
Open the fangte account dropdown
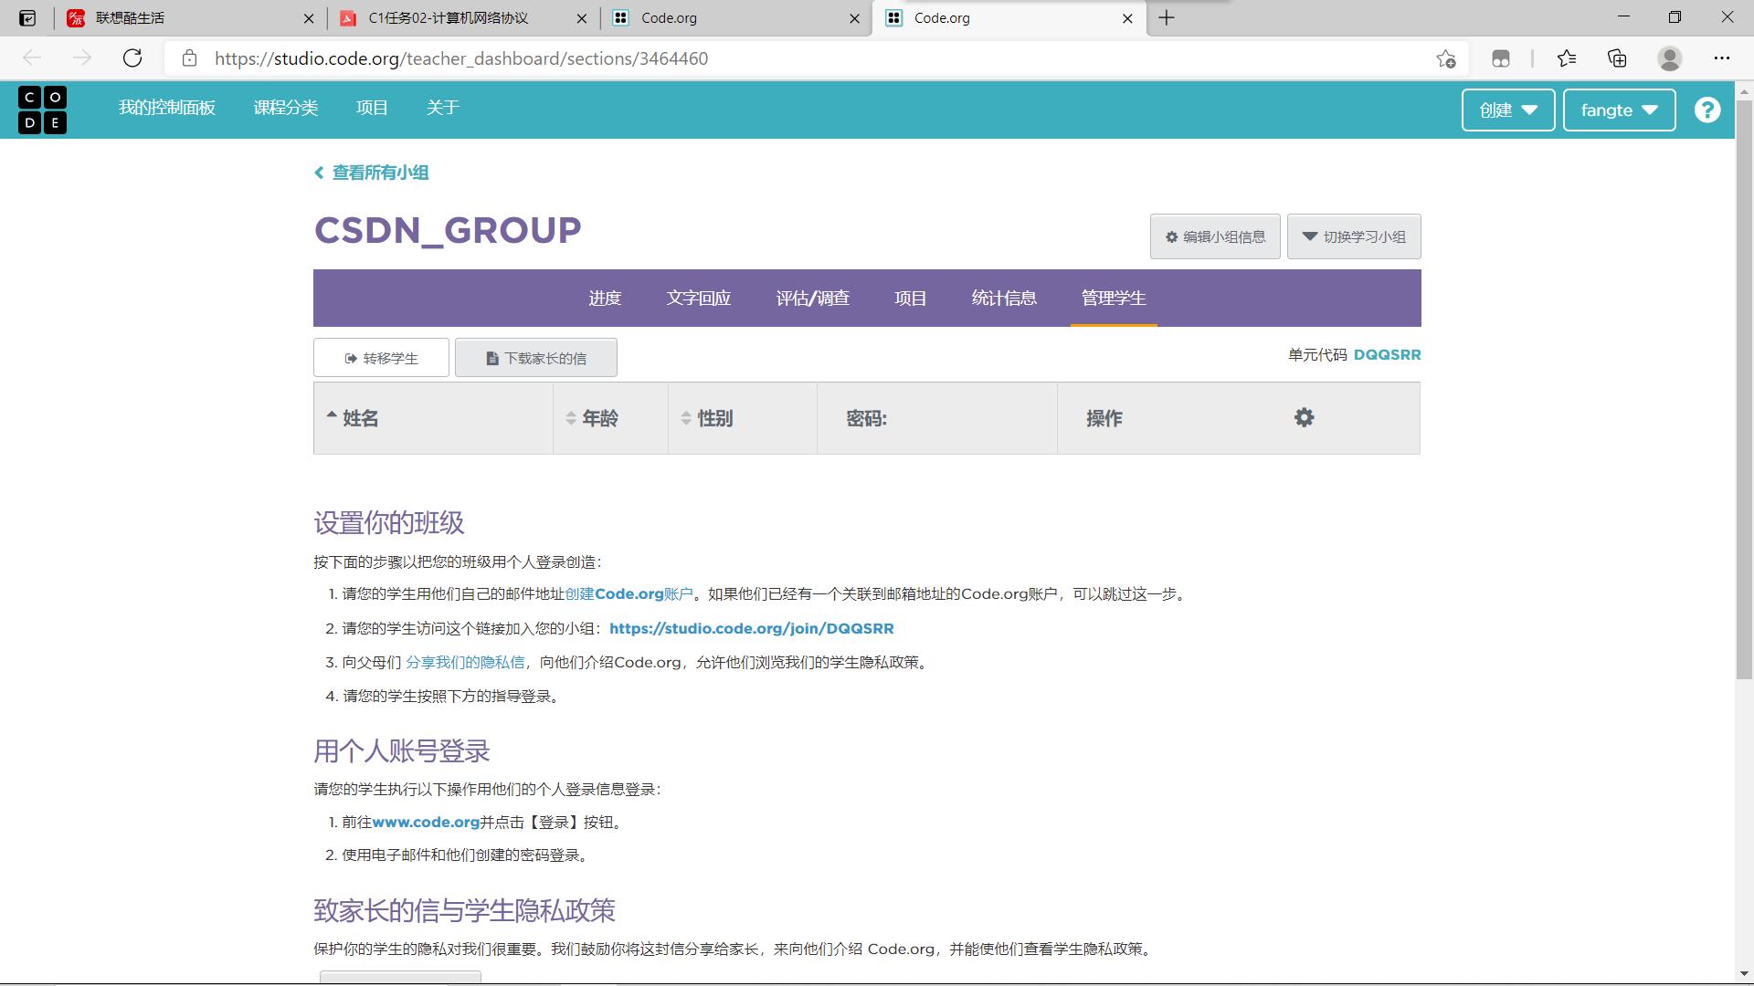click(x=1619, y=110)
